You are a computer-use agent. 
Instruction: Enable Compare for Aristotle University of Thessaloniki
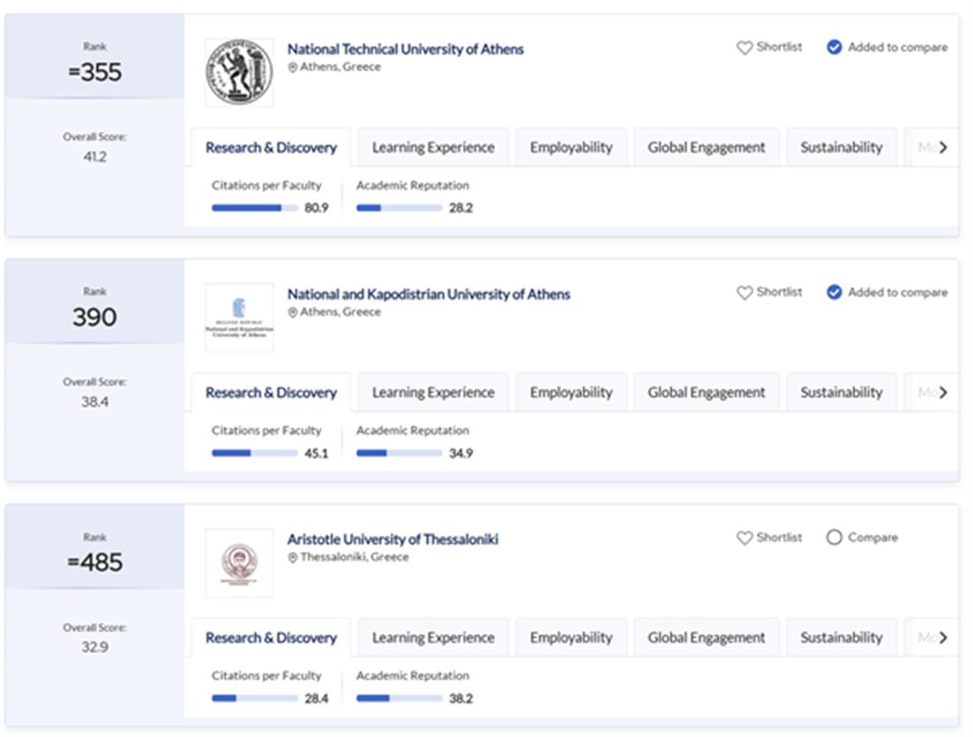coord(834,538)
